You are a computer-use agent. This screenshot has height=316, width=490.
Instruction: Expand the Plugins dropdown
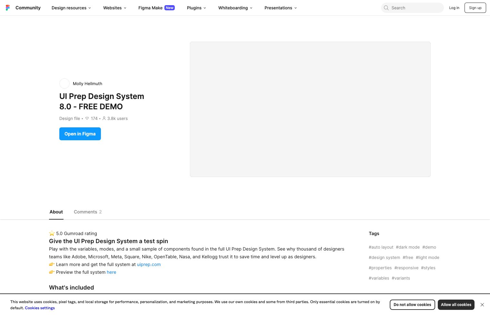(x=196, y=8)
